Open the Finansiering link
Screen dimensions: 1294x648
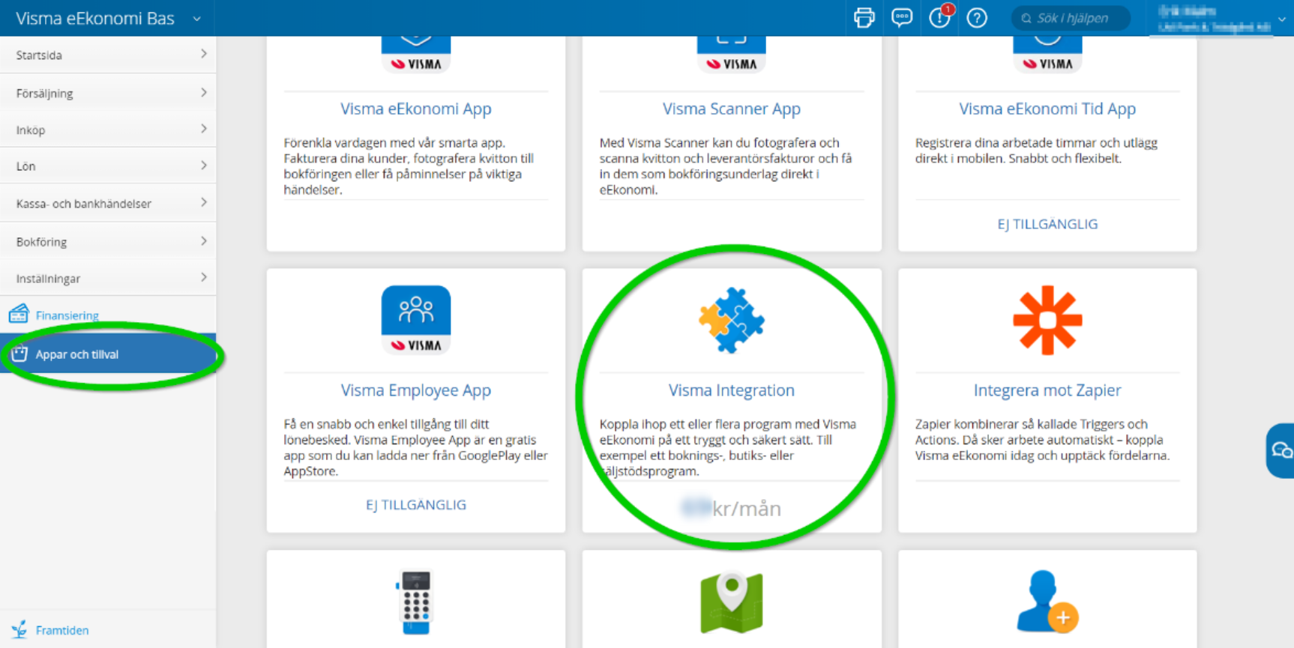(67, 315)
